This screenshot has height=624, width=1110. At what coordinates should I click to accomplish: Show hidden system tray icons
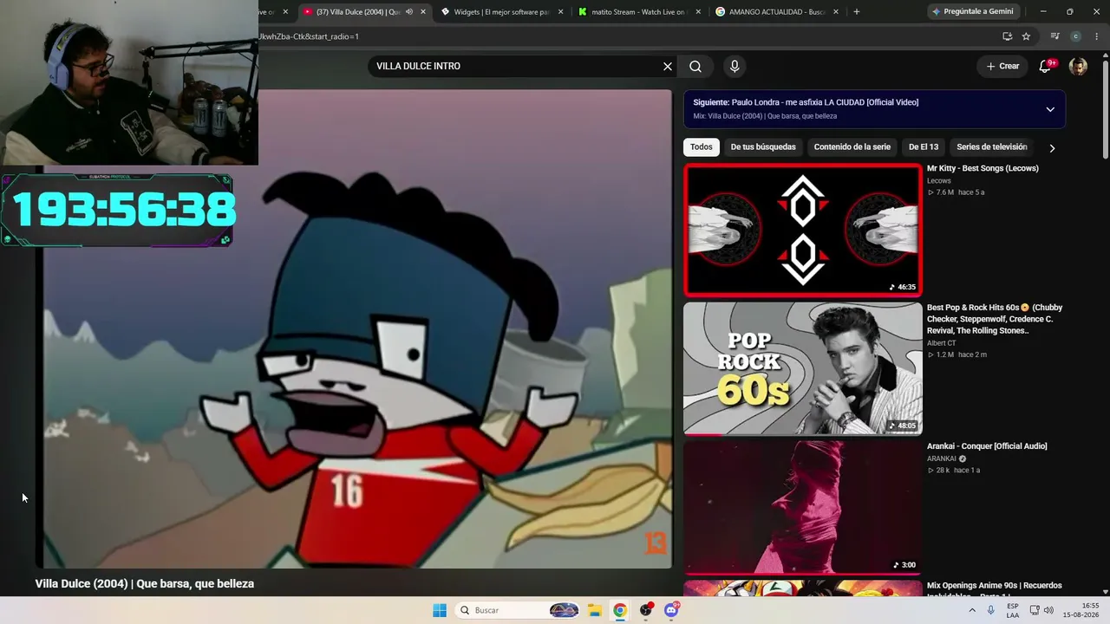pos(972,610)
